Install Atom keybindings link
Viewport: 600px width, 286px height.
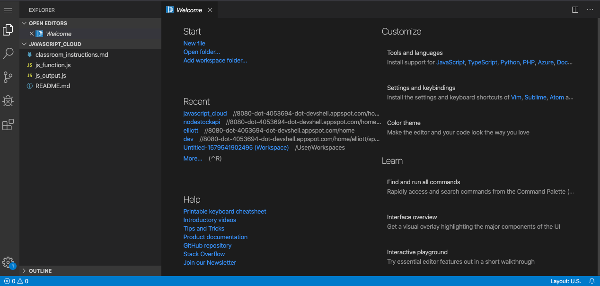point(556,97)
